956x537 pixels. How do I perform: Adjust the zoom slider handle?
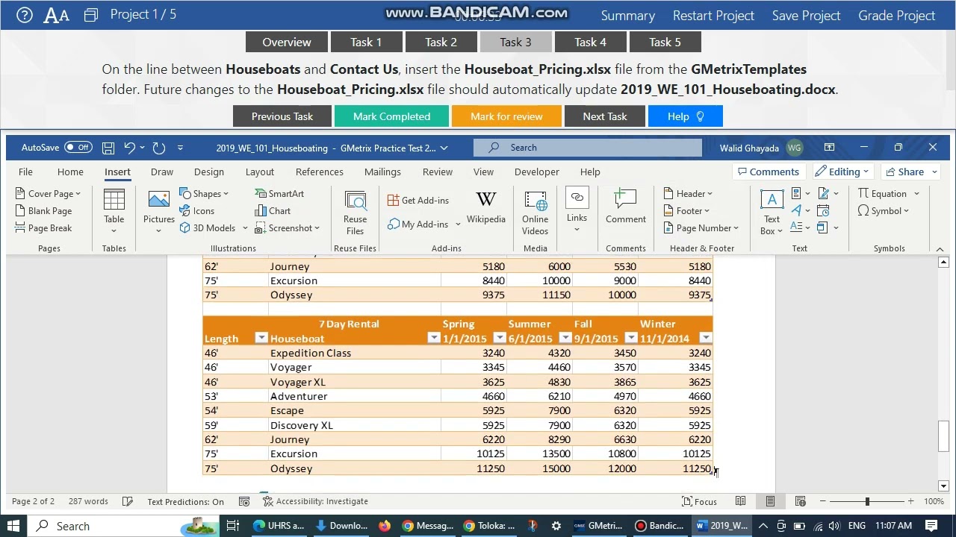point(867,501)
